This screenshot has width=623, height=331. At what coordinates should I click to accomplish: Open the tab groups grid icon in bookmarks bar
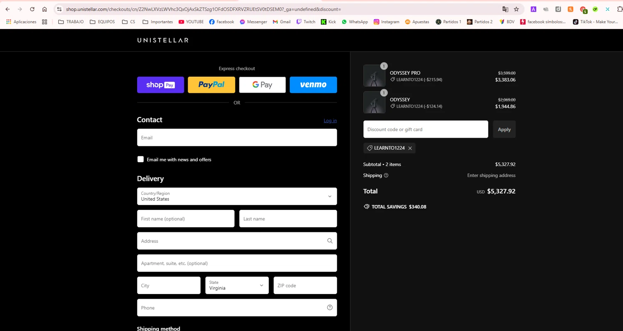(44, 22)
